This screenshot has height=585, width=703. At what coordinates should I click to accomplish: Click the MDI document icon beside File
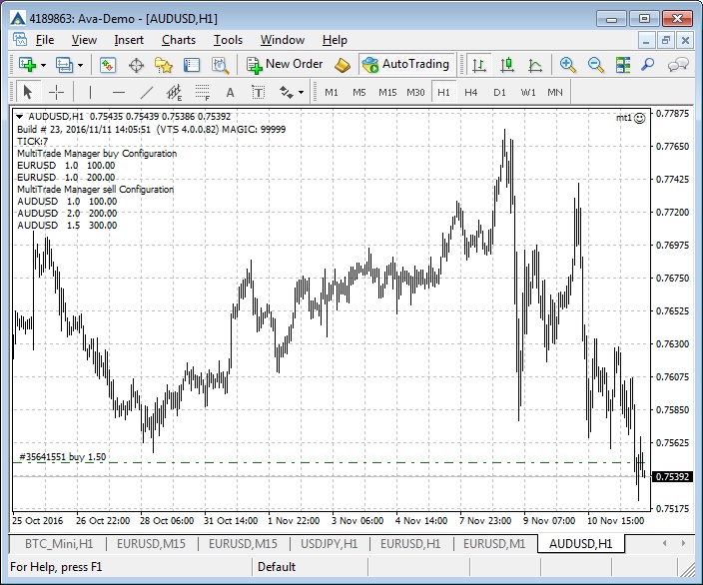point(20,40)
